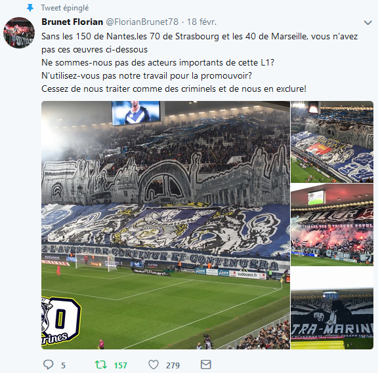378x373 pixels.
Task: Click the reply count 5
Action: 63,365
